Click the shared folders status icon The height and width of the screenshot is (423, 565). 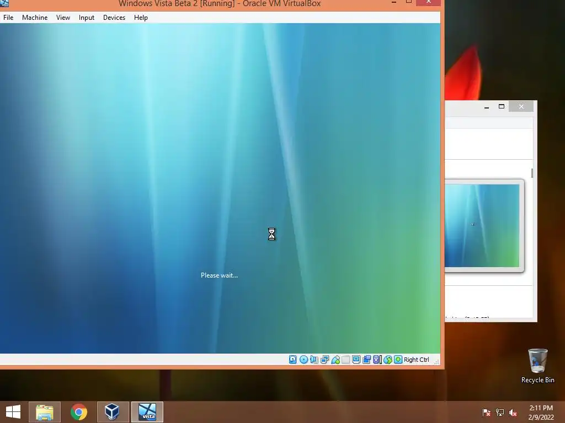tap(345, 359)
